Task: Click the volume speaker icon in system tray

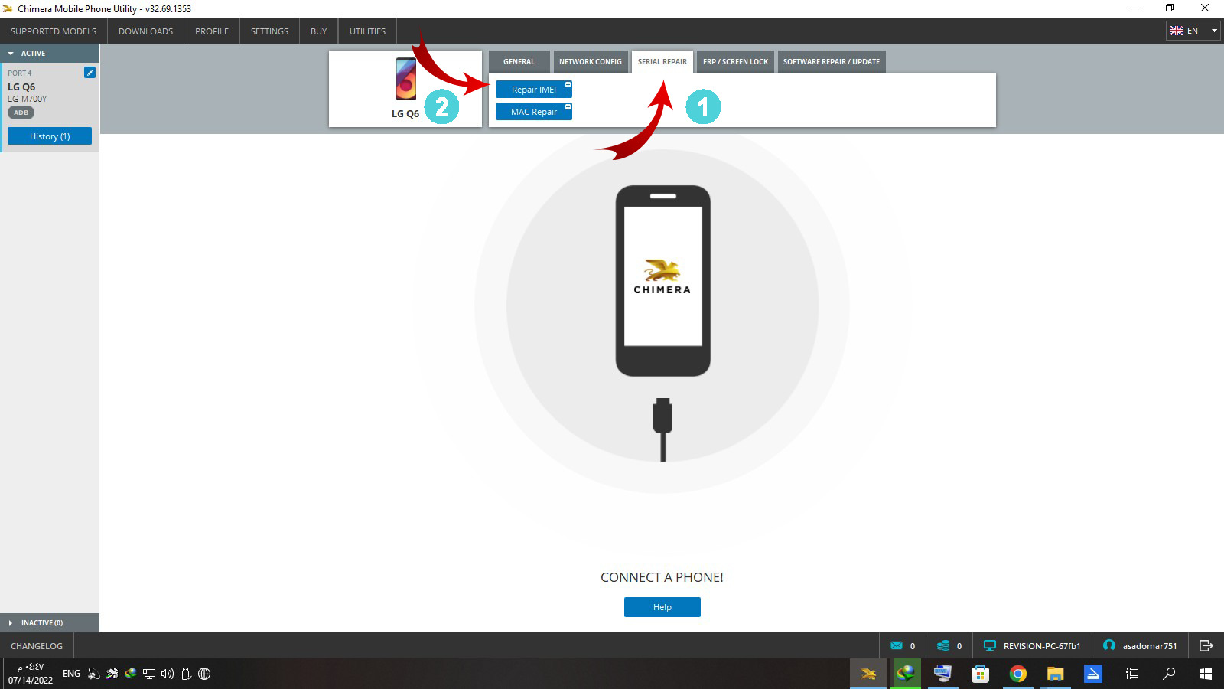Action: coord(168,674)
